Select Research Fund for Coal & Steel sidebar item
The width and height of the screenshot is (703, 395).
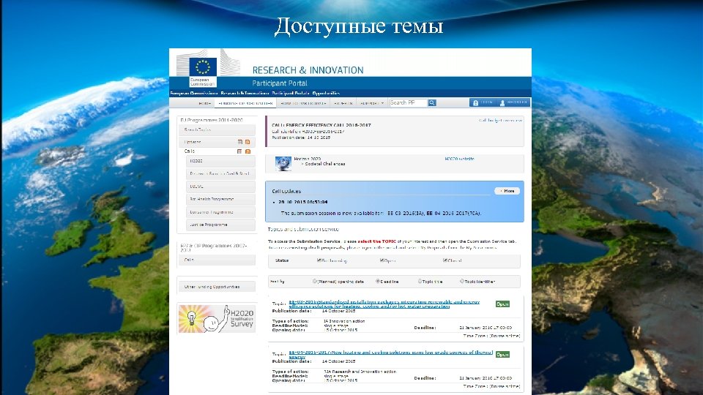[x=220, y=174]
